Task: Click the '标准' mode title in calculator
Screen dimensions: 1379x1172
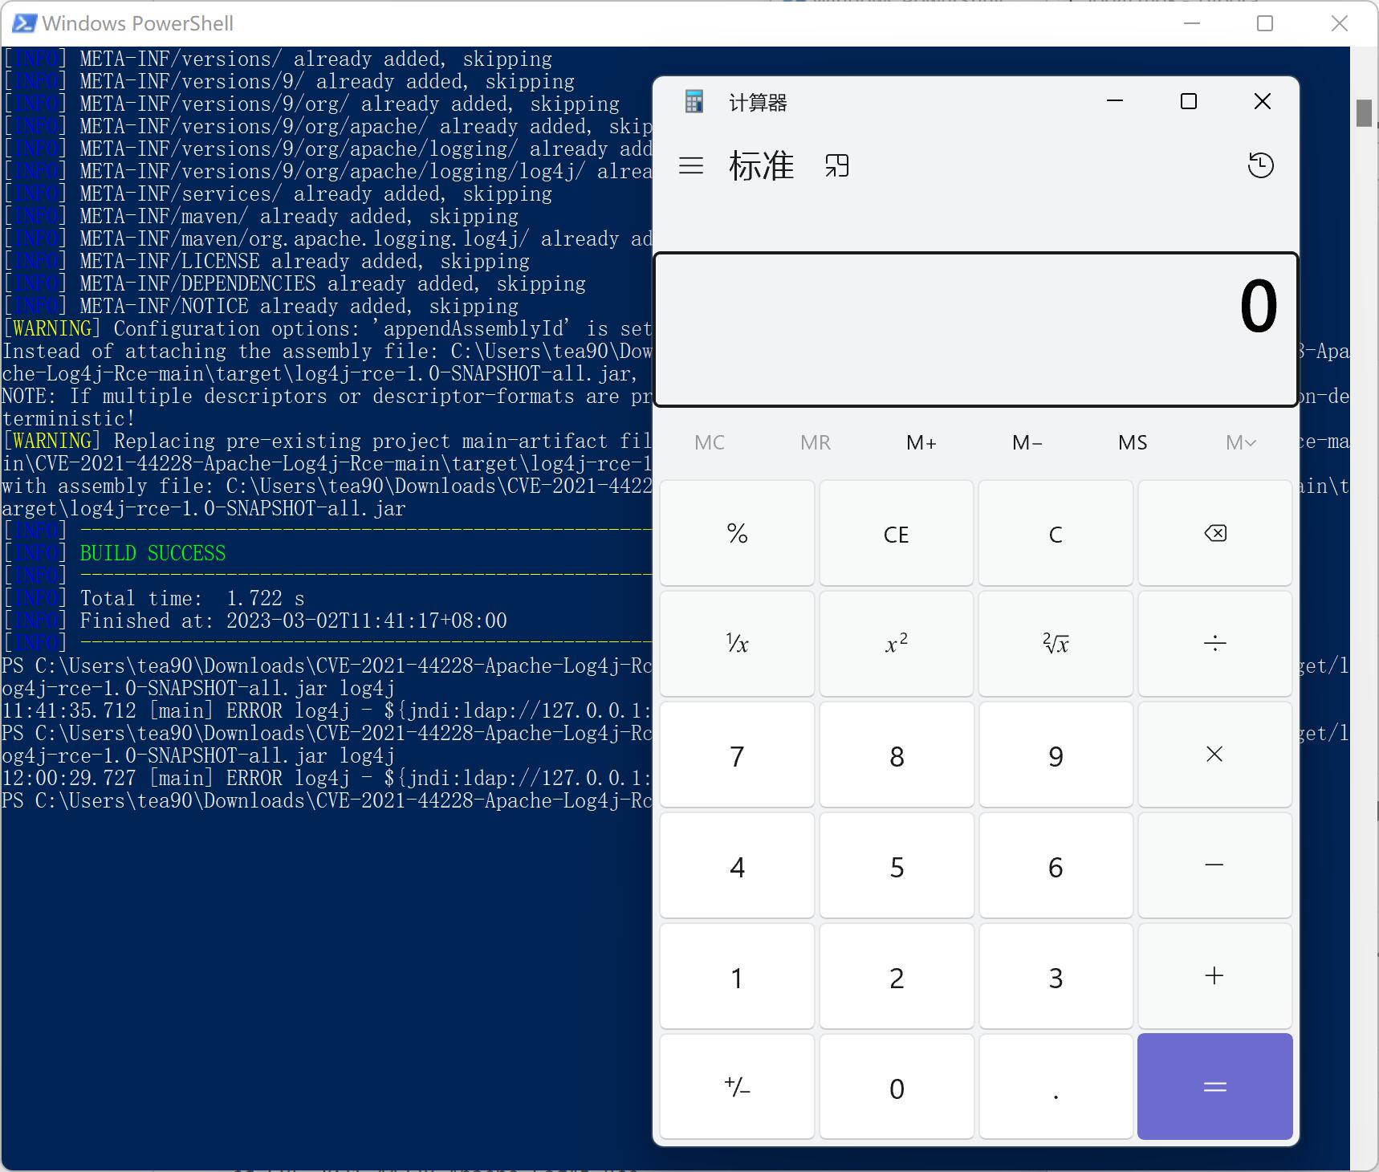Action: 761,166
